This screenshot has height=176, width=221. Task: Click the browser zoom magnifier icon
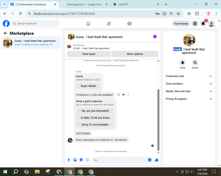point(171,14)
